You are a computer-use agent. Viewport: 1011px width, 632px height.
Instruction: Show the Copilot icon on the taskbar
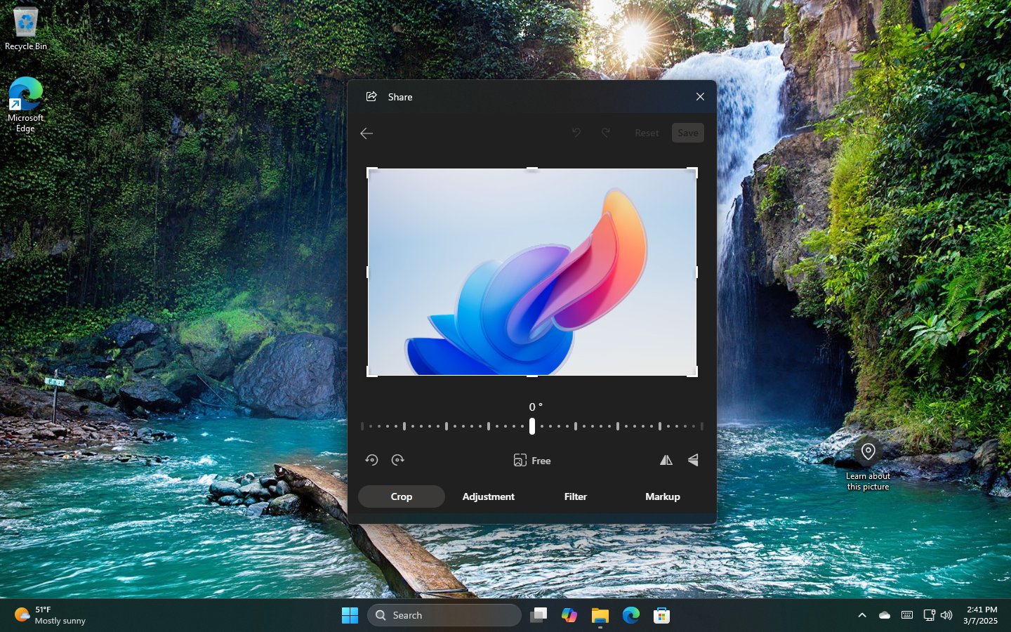[x=569, y=614]
